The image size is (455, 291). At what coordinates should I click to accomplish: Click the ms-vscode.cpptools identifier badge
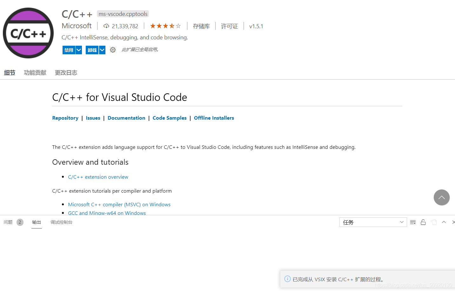click(123, 14)
